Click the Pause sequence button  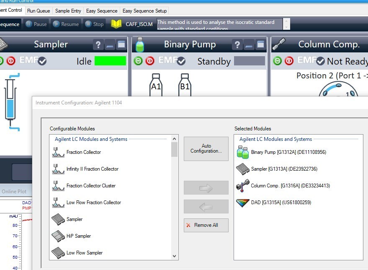click(36, 24)
